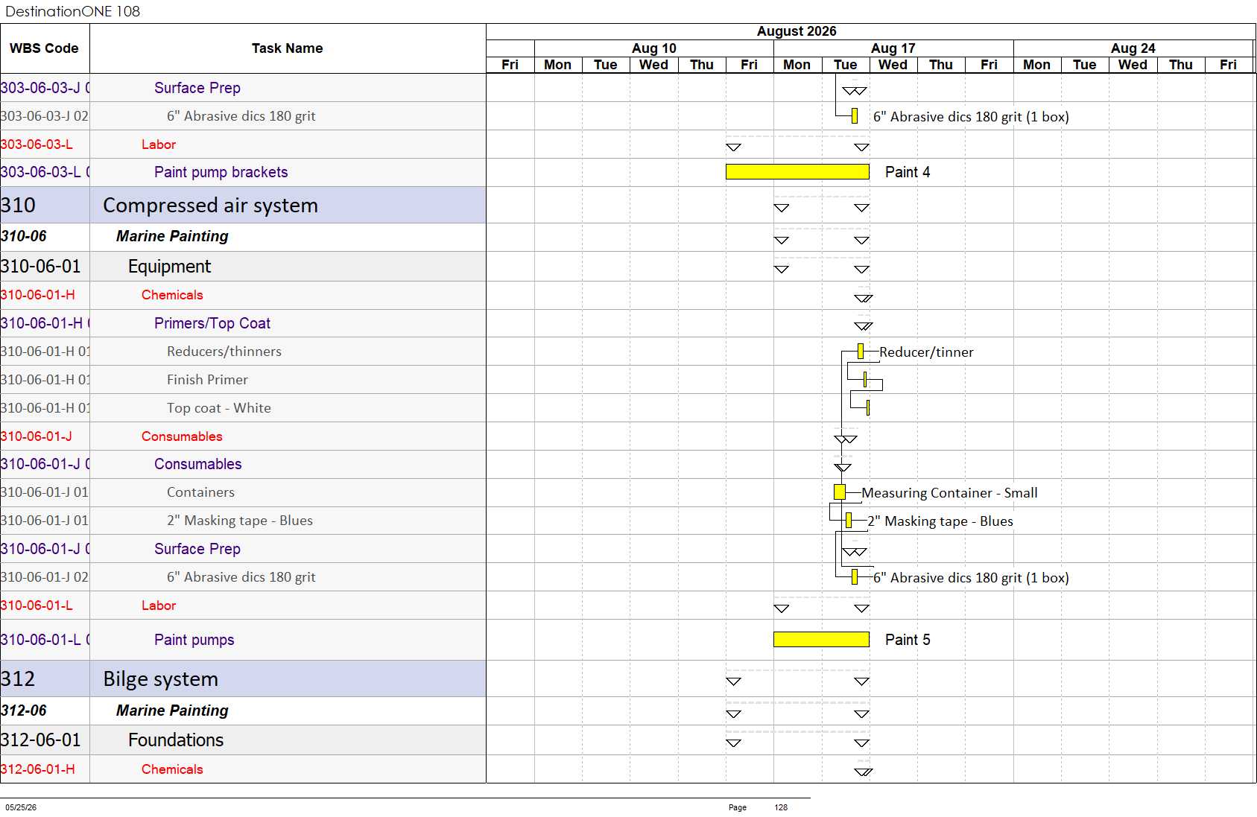The image size is (1257, 817).
Task: Select the 303-06-03-L Labor row
Action: click(x=243, y=144)
